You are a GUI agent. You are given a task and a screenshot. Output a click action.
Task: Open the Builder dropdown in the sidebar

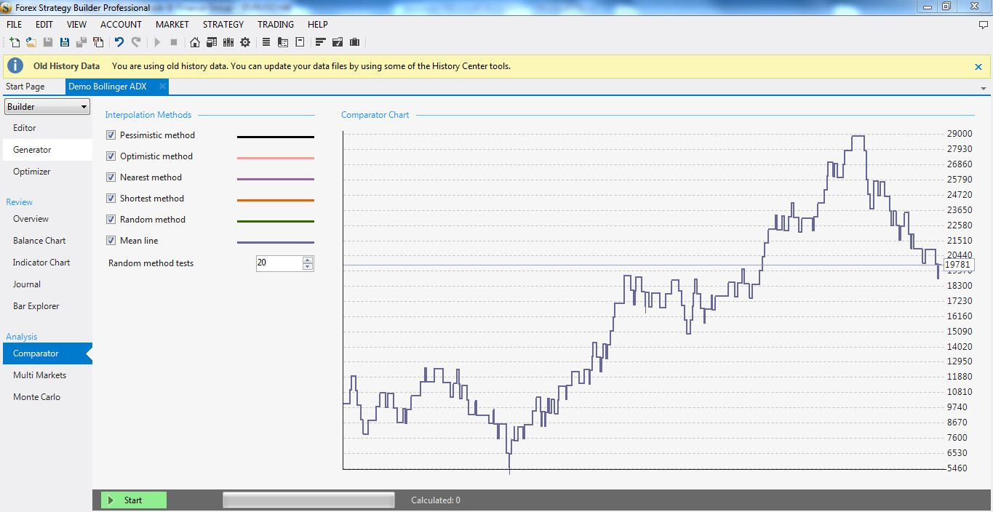pos(47,107)
